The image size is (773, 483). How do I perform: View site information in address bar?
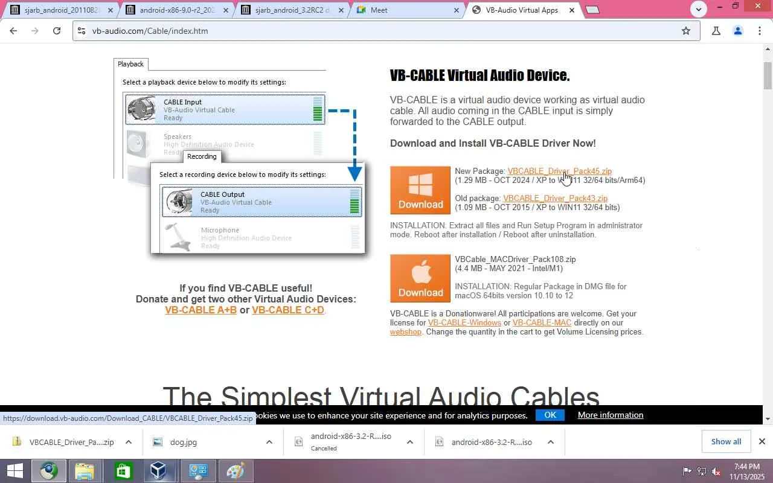point(82,31)
